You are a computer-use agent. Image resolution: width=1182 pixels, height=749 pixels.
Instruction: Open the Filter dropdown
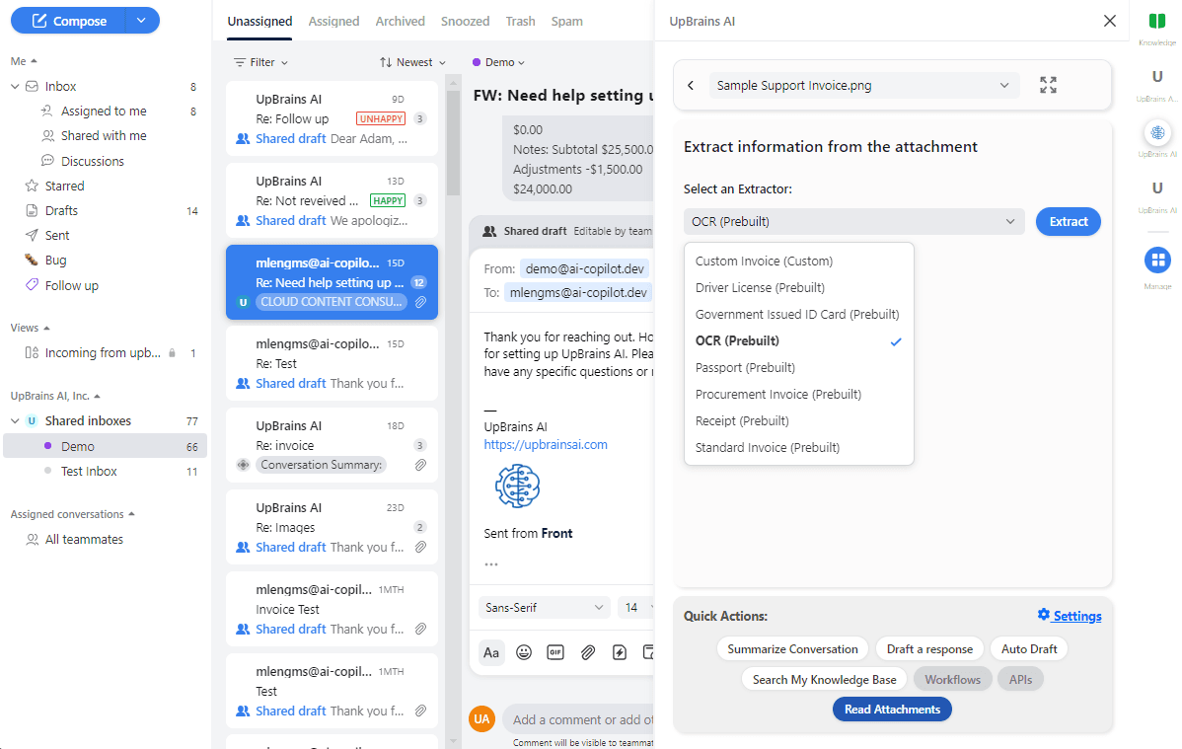260,62
